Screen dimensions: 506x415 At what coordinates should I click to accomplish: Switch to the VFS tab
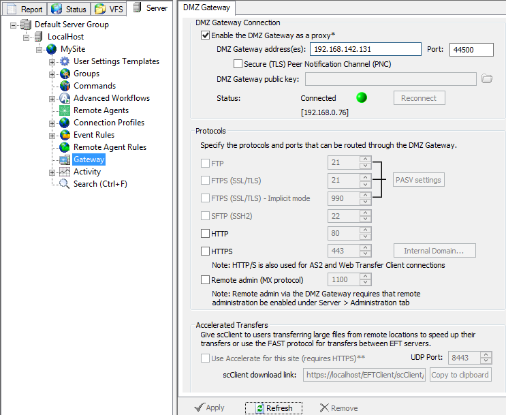click(109, 10)
